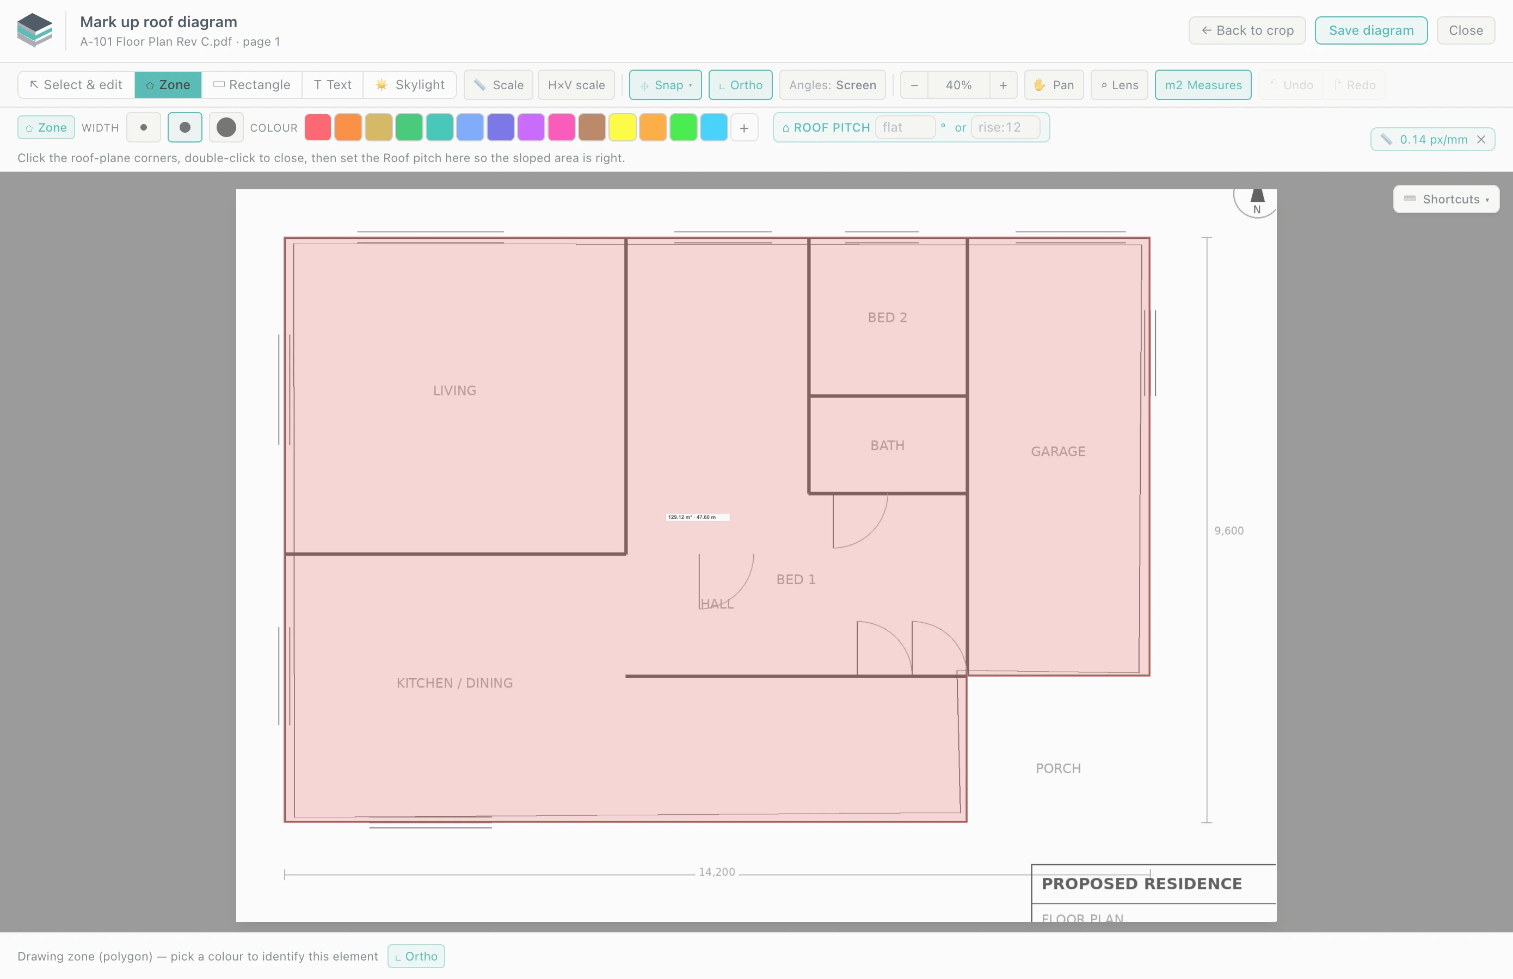This screenshot has width=1513, height=979.
Task: Click the GARAGE room label
Action: coord(1059,451)
